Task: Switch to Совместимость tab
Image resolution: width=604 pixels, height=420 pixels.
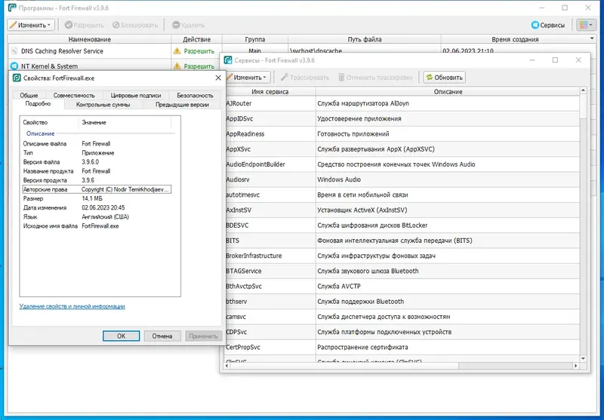Action: pos(74,95)
